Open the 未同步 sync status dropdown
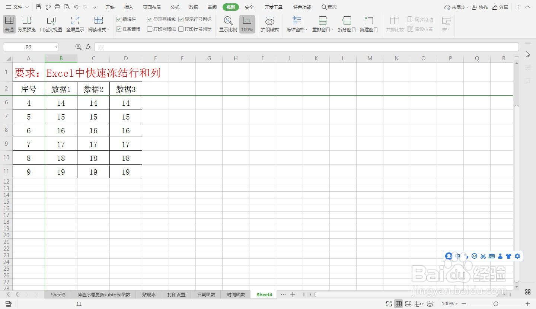This screenshot has width=536, height=309. [468, 7]
